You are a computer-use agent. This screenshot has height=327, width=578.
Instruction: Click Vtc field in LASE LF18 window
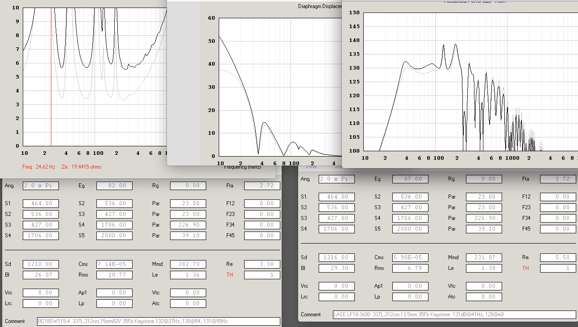[484, 286]
